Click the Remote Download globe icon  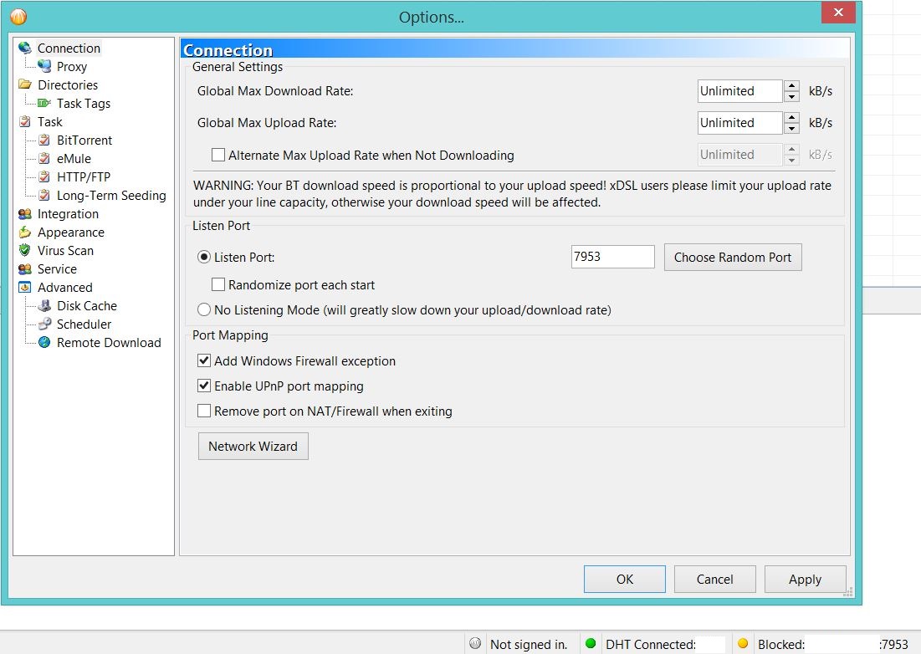pos(44,343)
